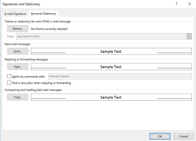Click Sample Text preview under New mail messages
Screen dimensions: 196x141
[111, 51]
